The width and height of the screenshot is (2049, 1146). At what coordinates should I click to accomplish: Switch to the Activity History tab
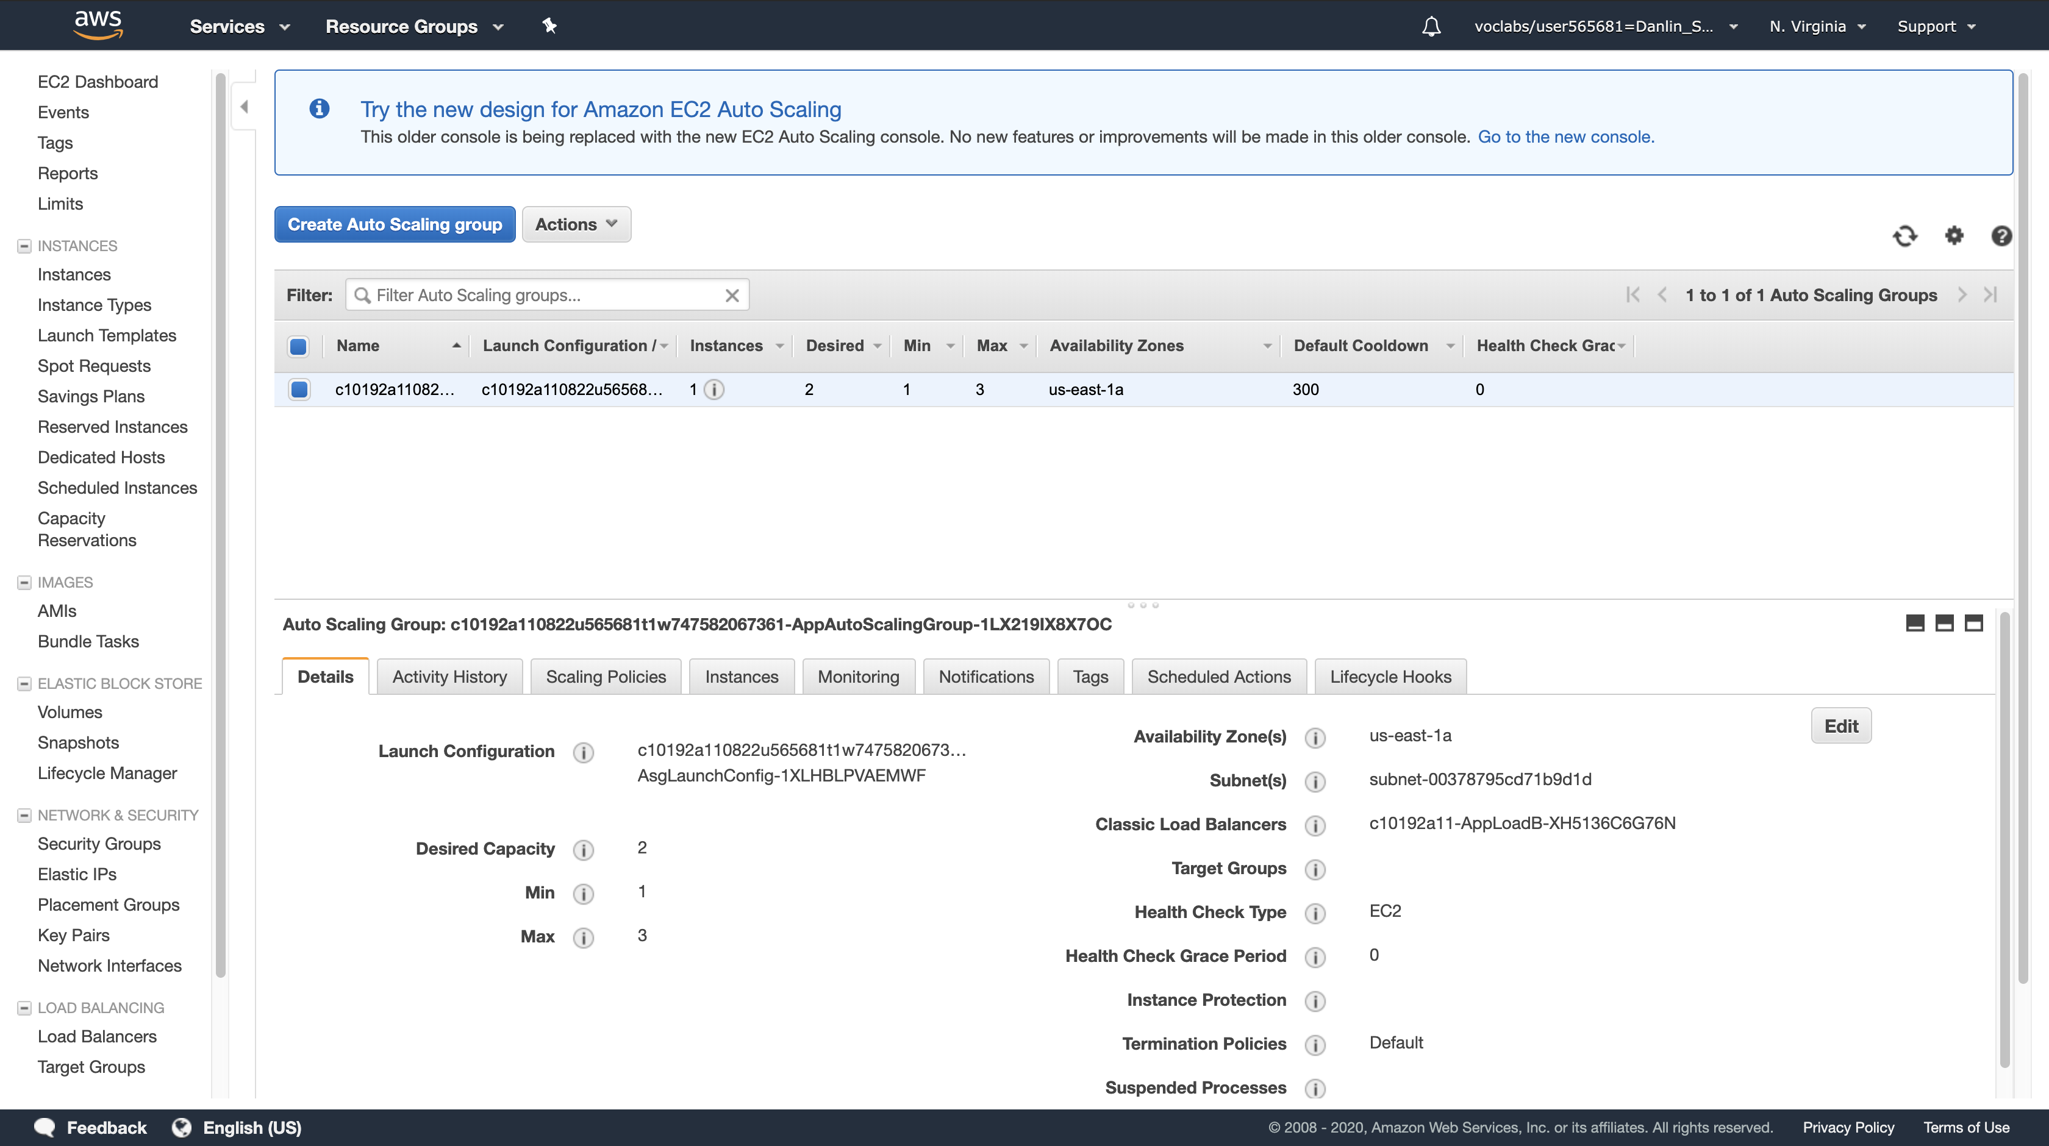pyautogui.click(x=449, y=677)
